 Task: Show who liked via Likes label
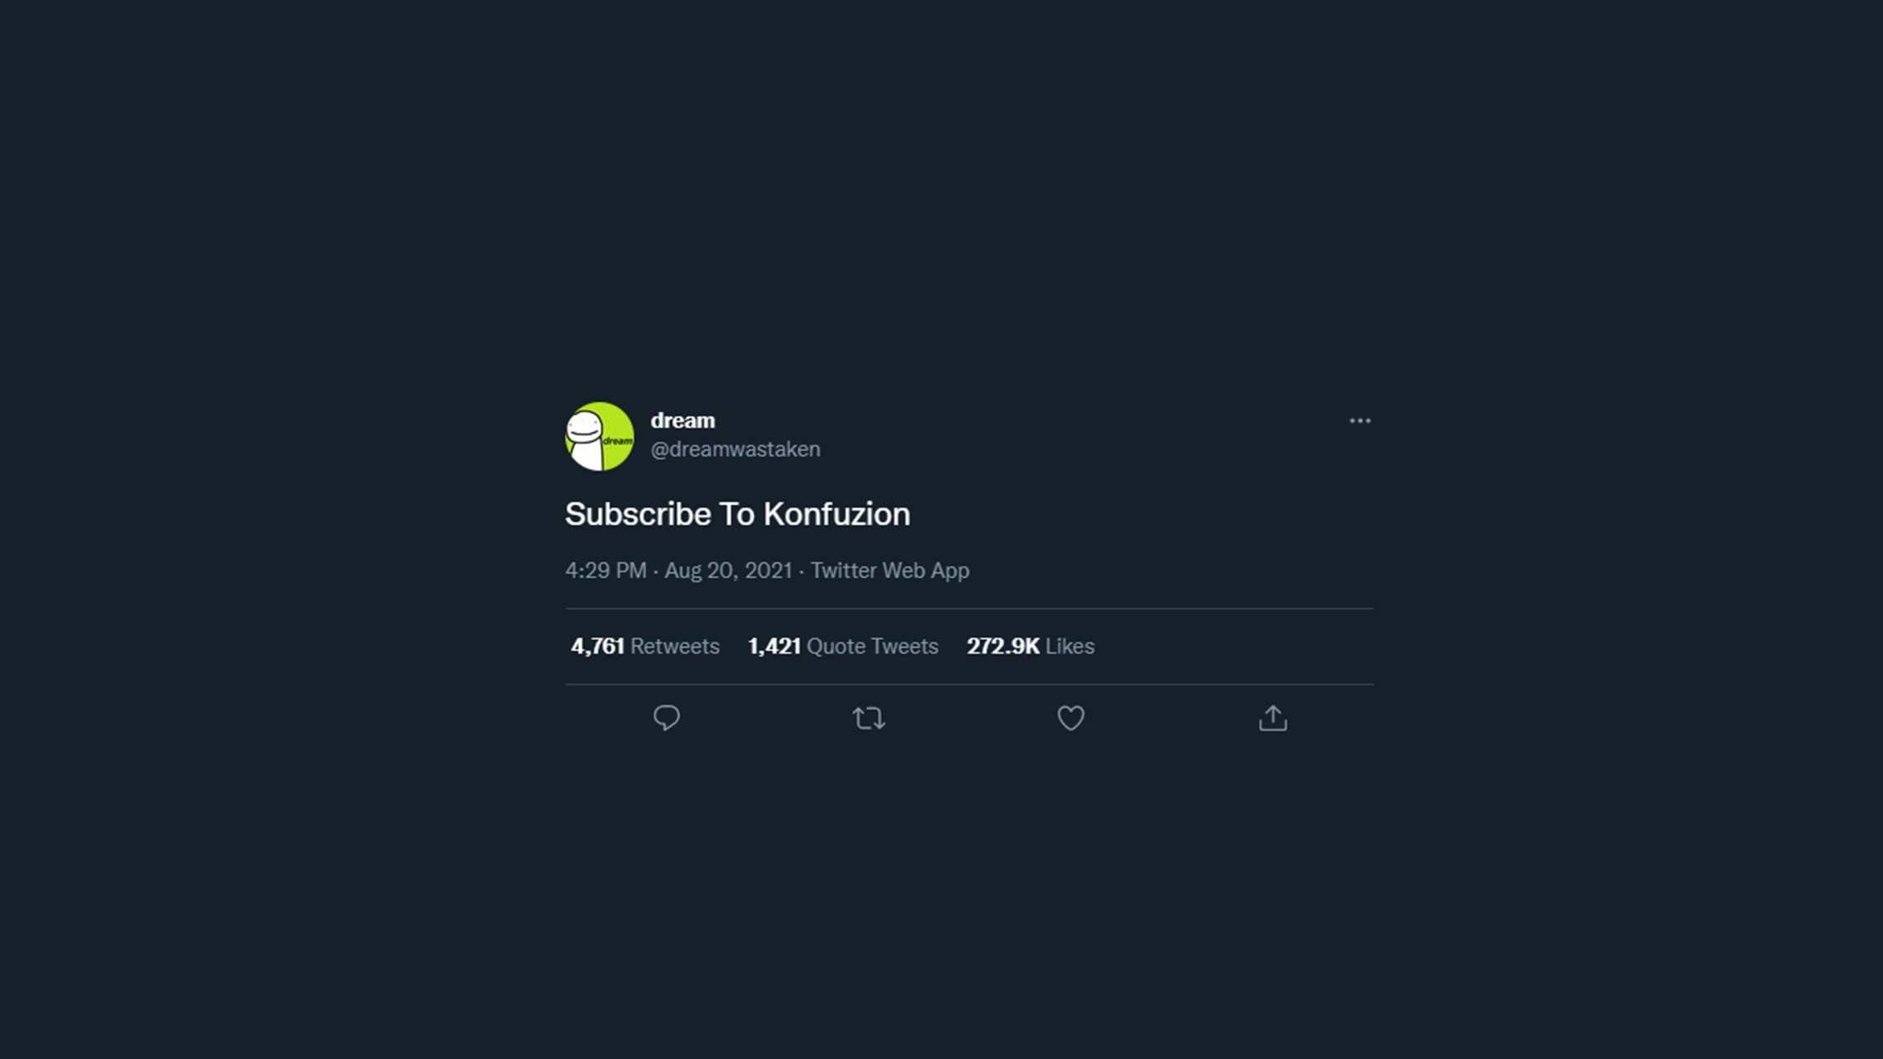pos(1070,646)
